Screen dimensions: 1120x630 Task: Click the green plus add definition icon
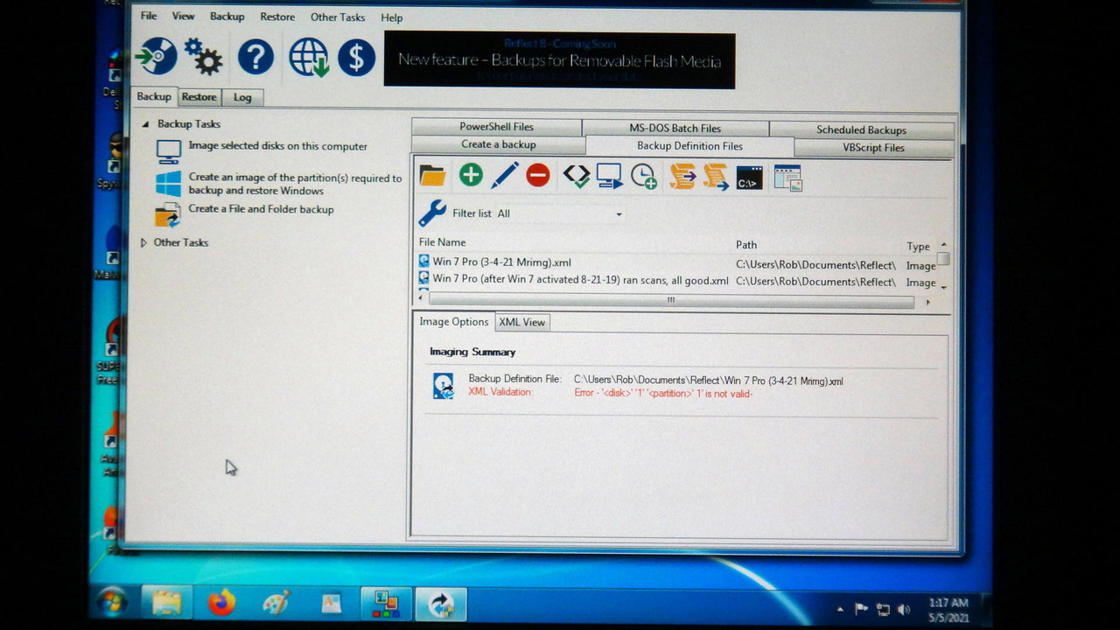(471, 175)
